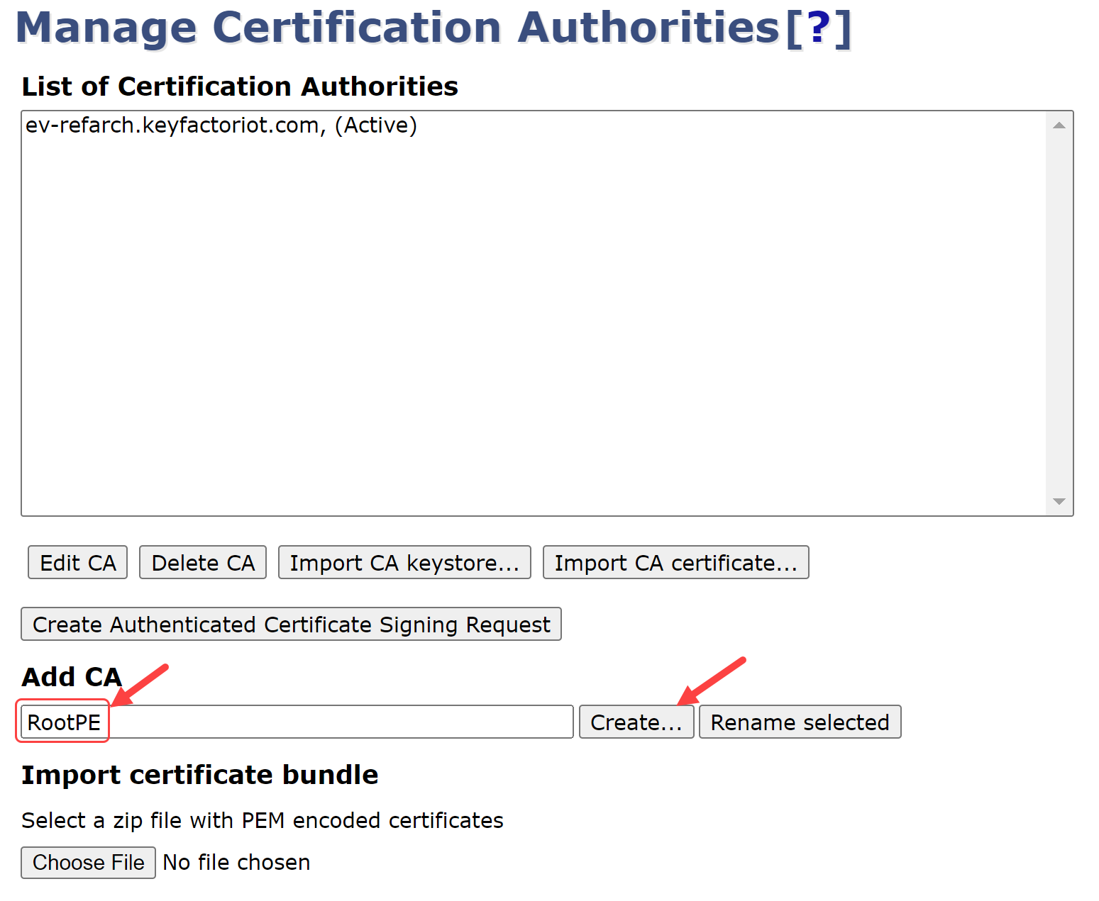Create Authenticated Certificate Signing Request
The height and width of the screenshot is (901, 1099).
(x=291, y=625)
